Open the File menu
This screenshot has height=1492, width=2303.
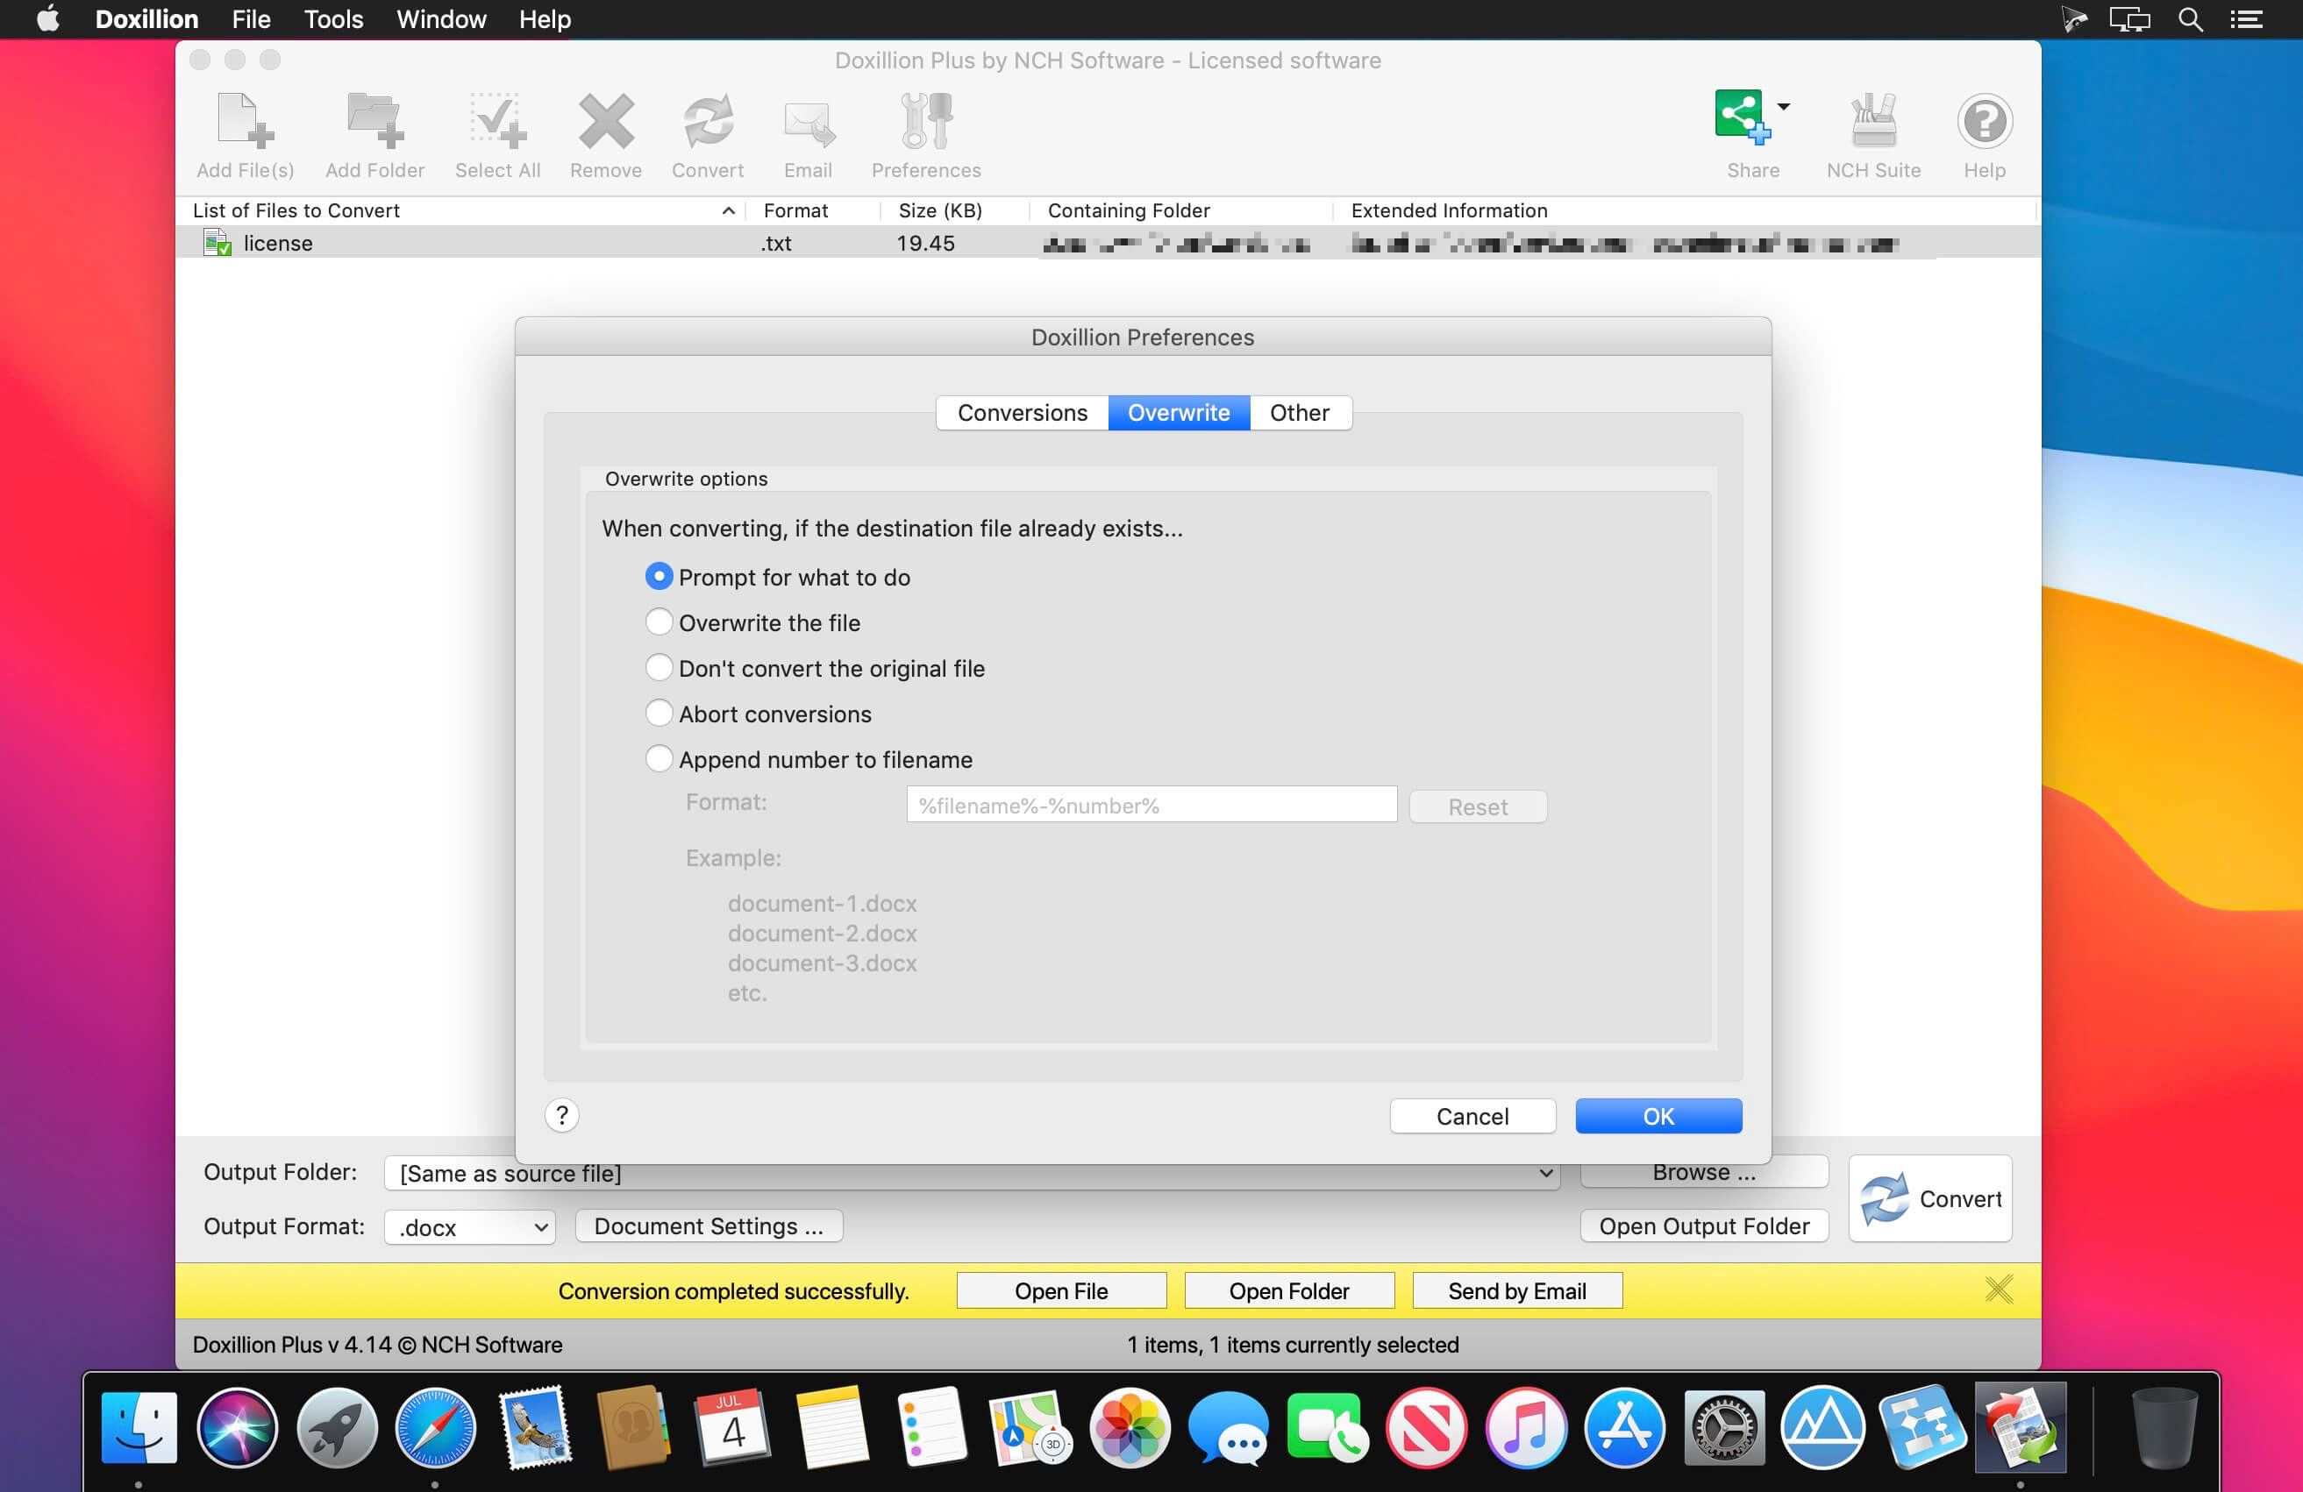pos(252,19)
